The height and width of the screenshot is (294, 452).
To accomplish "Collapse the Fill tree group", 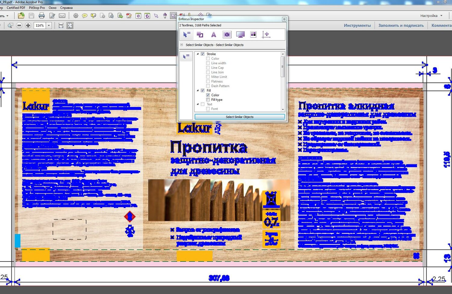I will coord(198,91).
